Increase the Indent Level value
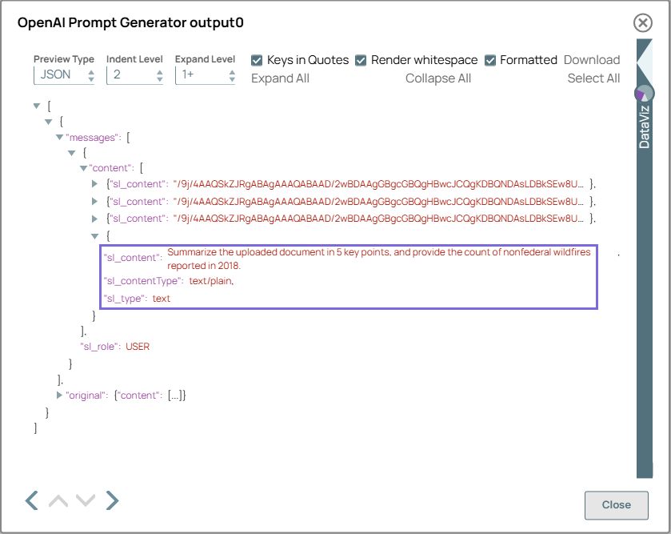Screen dimensions: 671x534 tap(159, 73)
